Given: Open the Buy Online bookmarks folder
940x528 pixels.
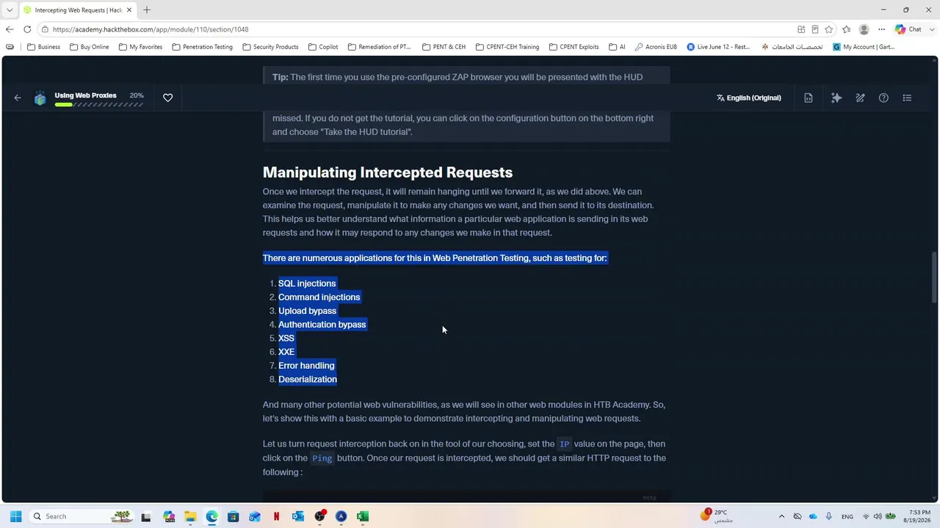Looking at the screenshot, I should (90, 47).
